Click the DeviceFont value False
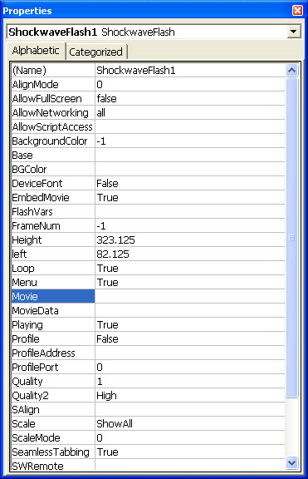Image resolution: width=308 pixels, height=479 pixels. [190, 183]
